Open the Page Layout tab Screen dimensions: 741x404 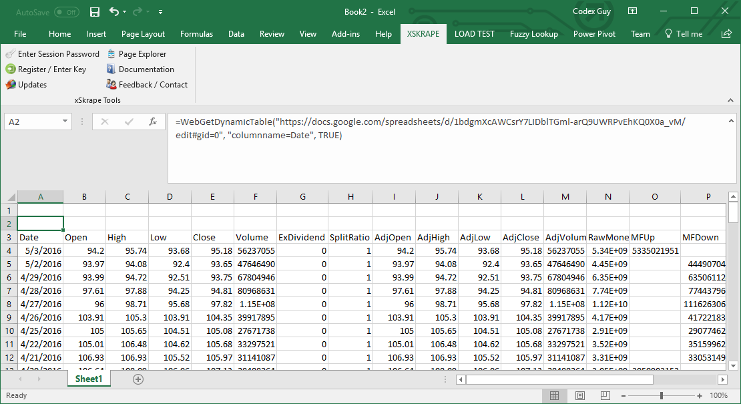143,33
